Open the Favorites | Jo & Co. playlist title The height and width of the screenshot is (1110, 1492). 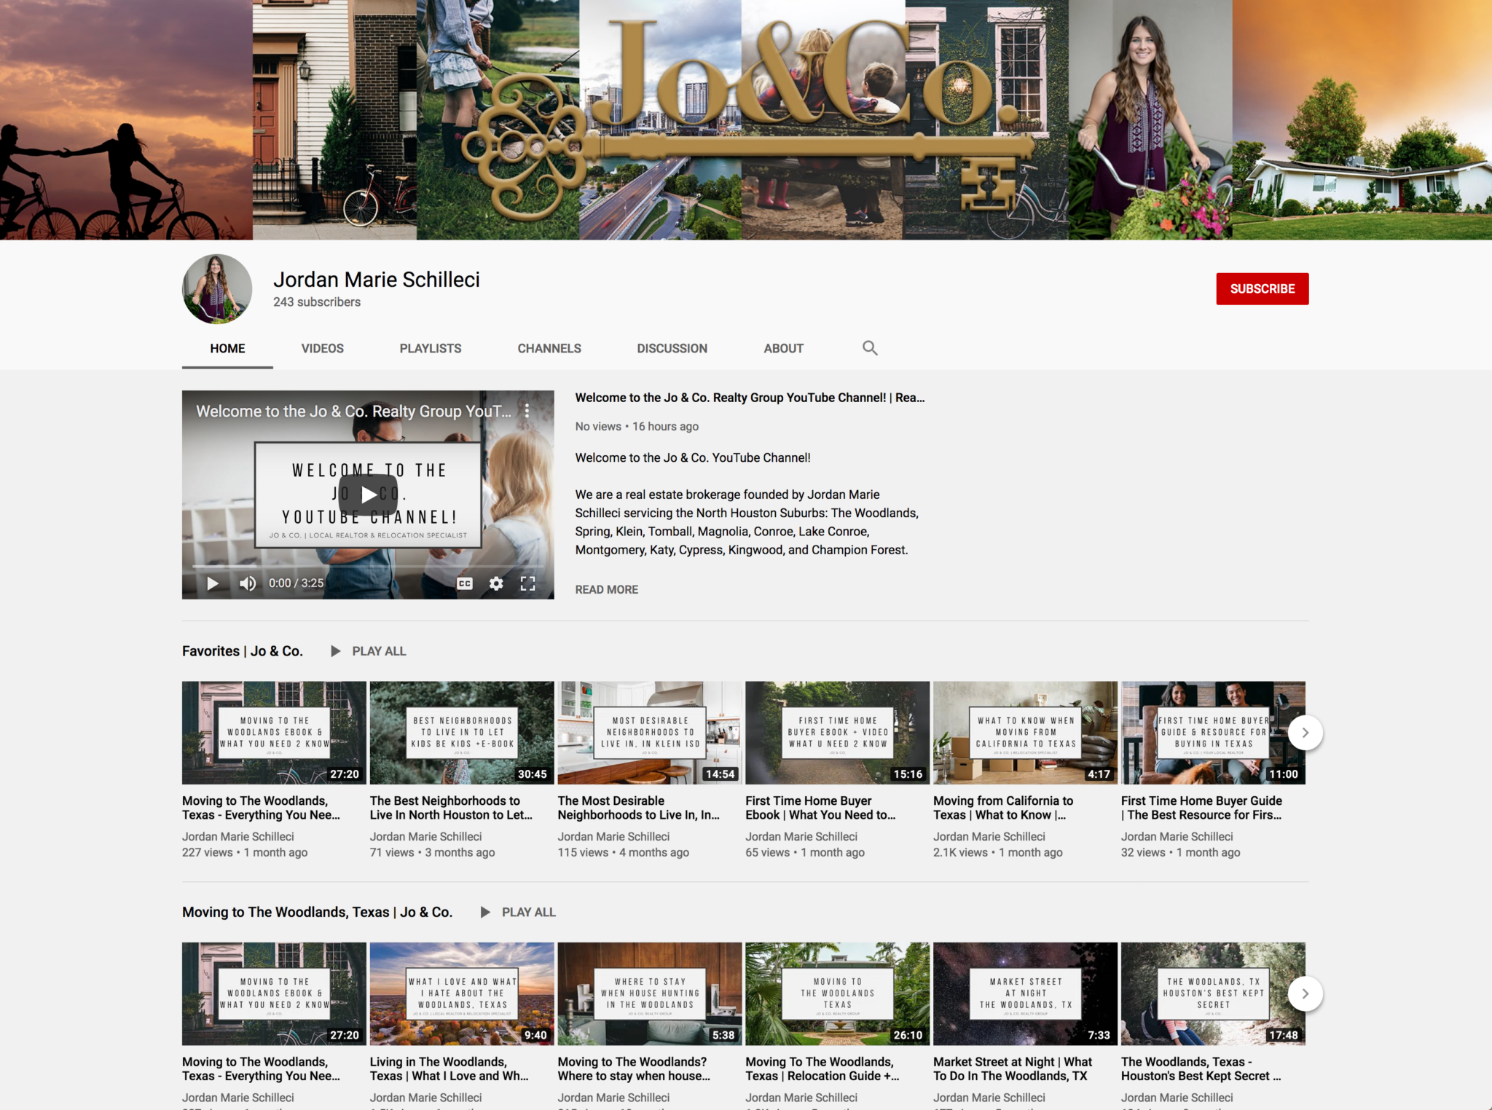243,651
